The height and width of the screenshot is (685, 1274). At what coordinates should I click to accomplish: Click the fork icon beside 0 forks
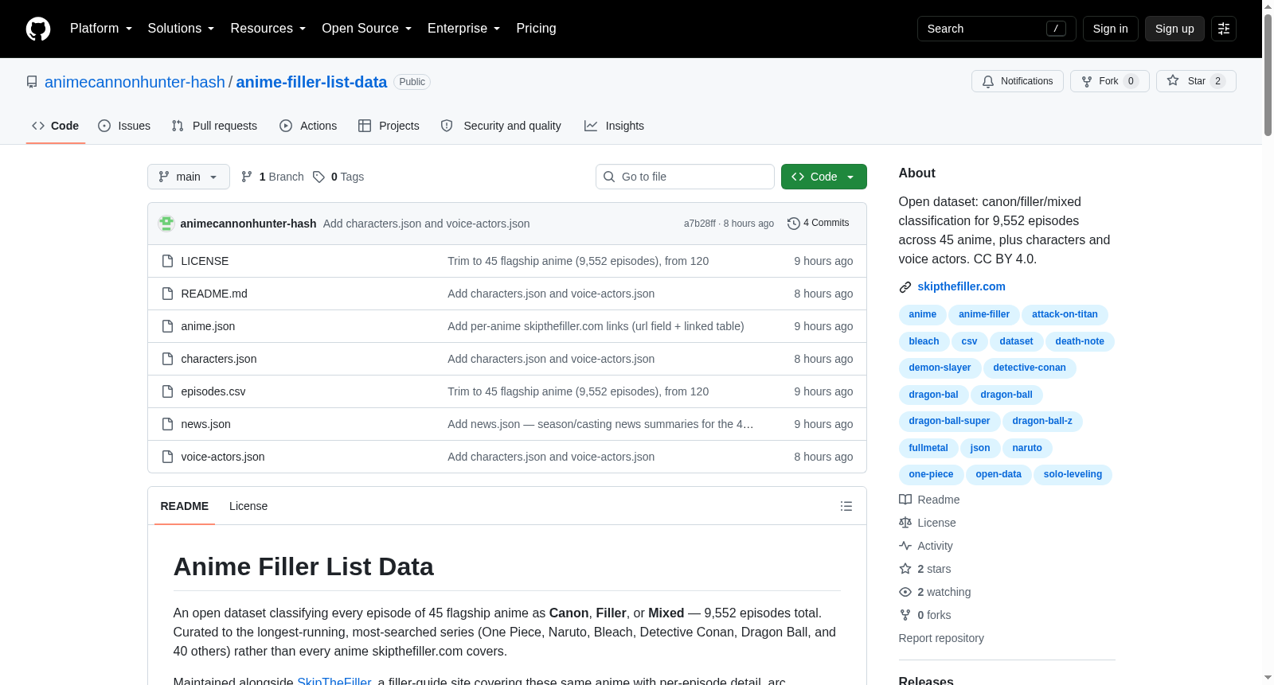905,615
